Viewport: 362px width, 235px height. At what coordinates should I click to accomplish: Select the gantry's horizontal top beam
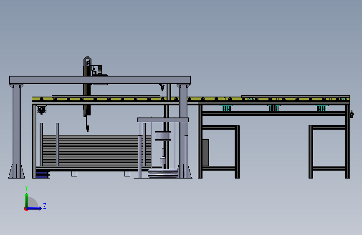point(100,80)
